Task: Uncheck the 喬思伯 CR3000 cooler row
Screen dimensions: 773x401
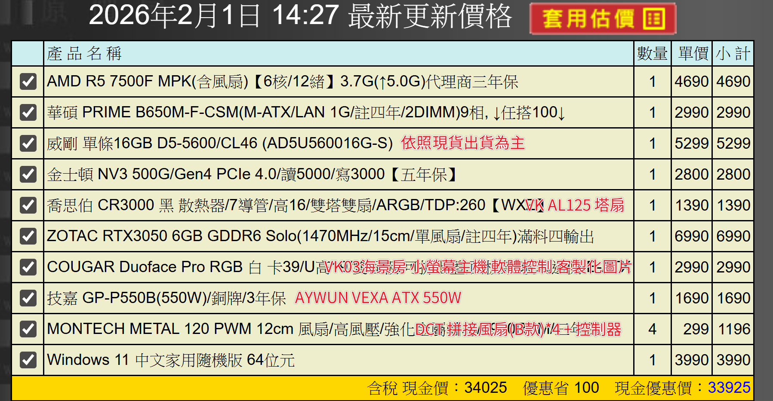Action: (x=28, y=205)
